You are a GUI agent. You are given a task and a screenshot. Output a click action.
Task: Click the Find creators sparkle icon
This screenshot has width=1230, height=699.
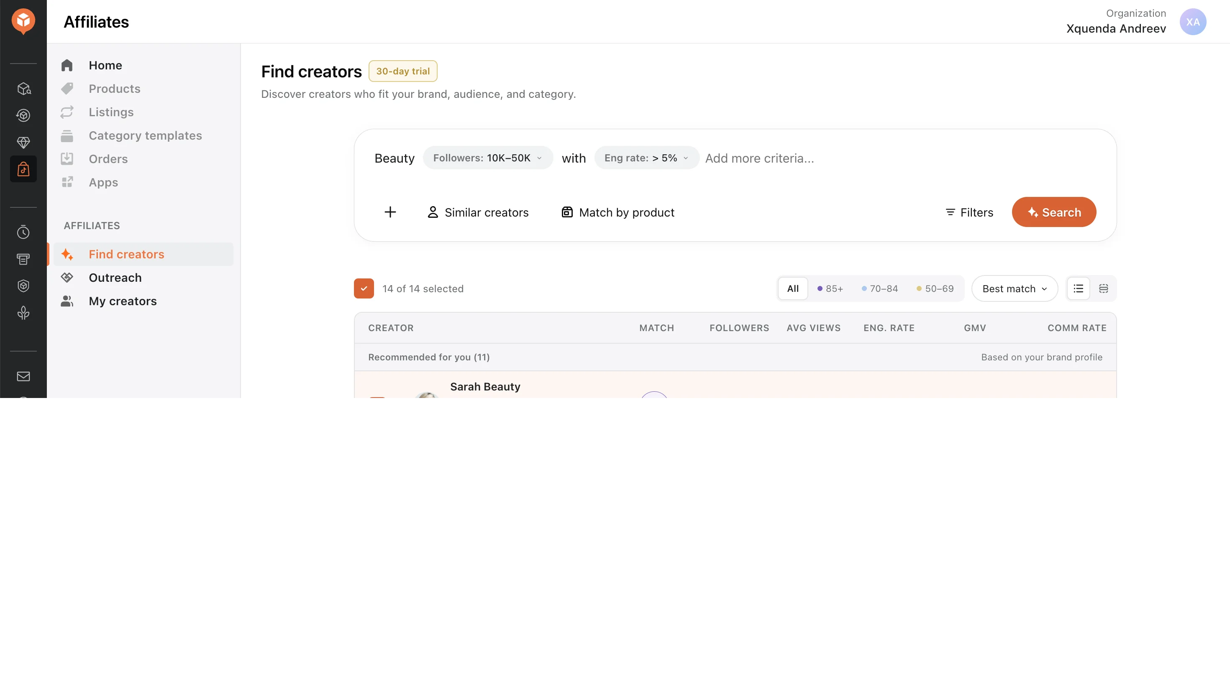pos(67,255)
